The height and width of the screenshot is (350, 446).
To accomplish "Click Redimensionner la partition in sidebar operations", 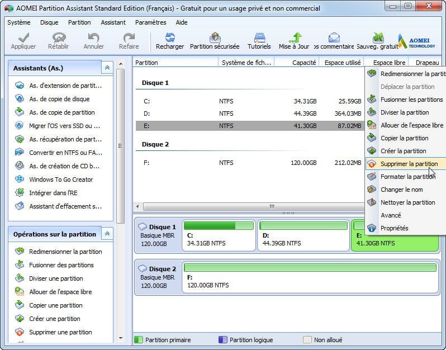I will pos(59,251).
